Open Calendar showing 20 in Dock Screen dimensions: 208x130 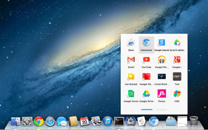[85, 121]
